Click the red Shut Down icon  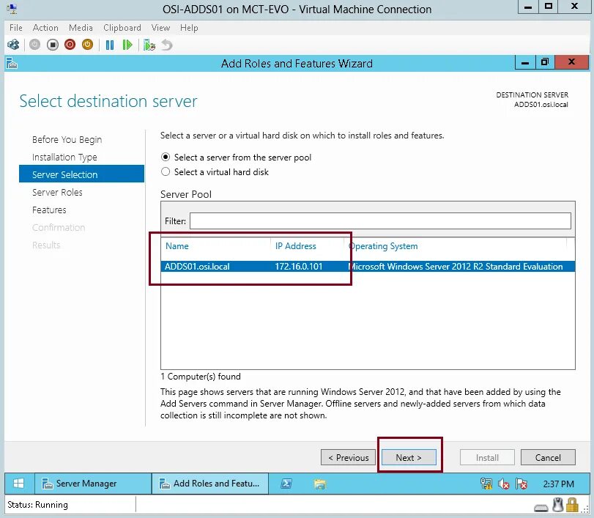pyautogui.click(x=70, y=45)
